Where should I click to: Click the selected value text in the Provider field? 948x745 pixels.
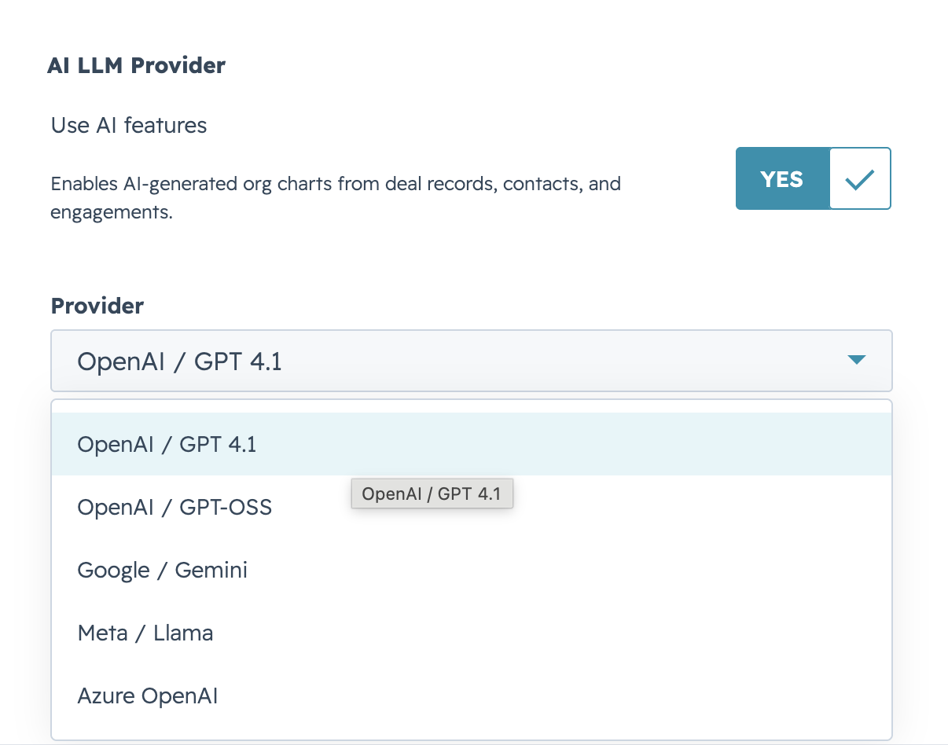pos(179,361)
